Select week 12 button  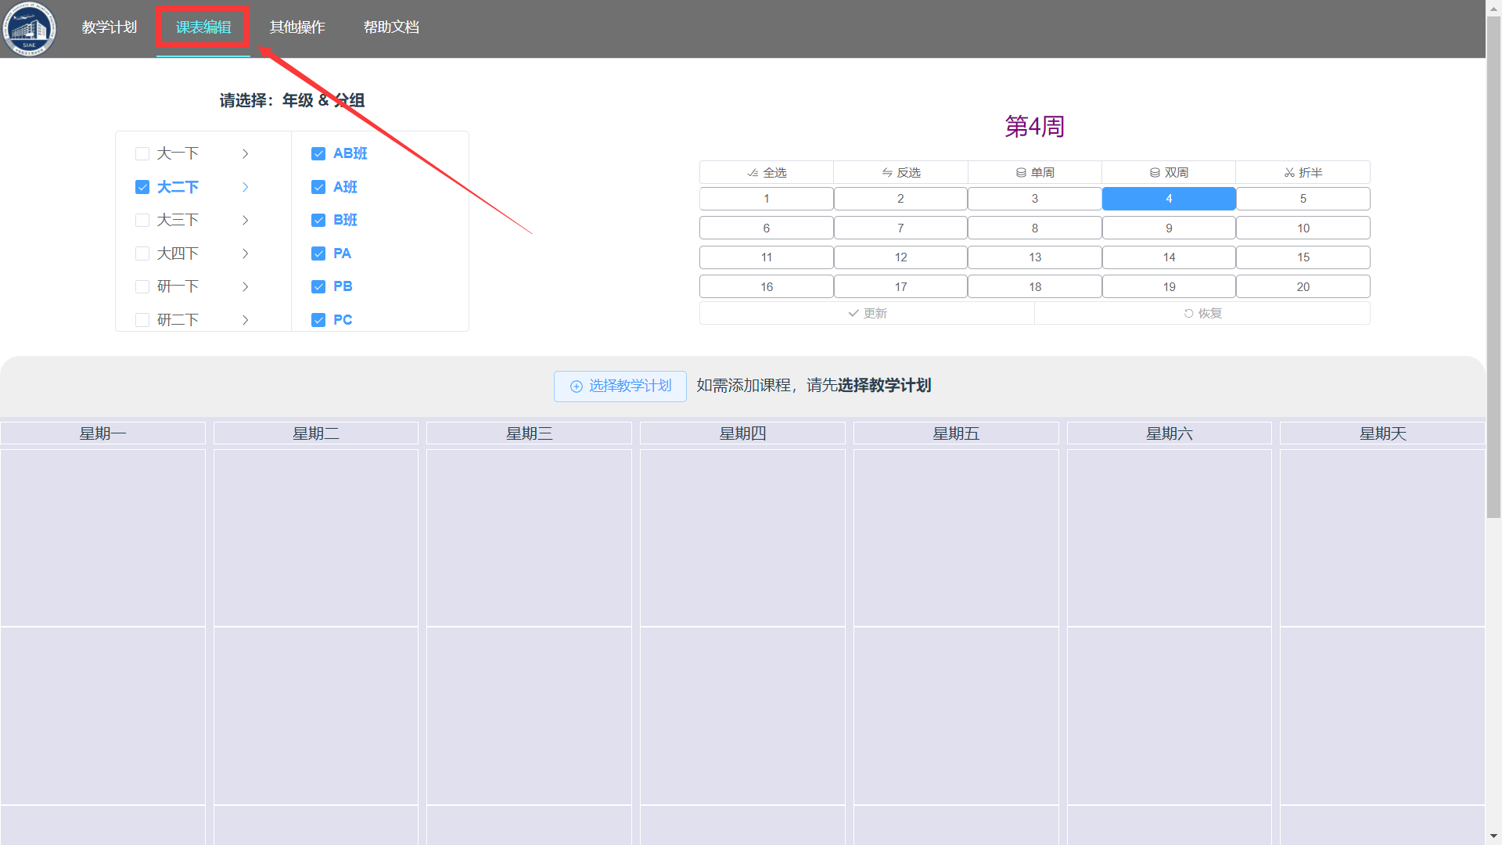coord(900,257)
